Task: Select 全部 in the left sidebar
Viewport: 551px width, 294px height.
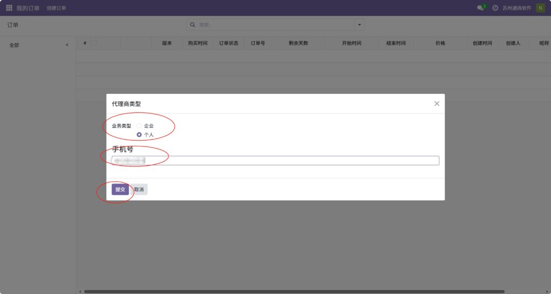Action: 14,45
